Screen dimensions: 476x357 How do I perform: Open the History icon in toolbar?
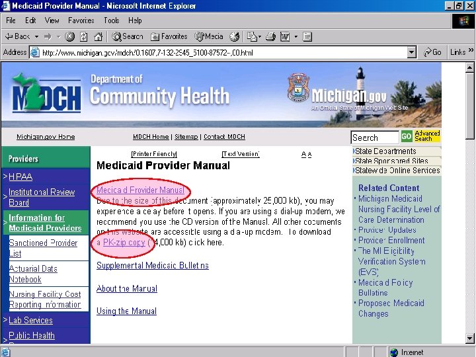(x=234, y=37)
